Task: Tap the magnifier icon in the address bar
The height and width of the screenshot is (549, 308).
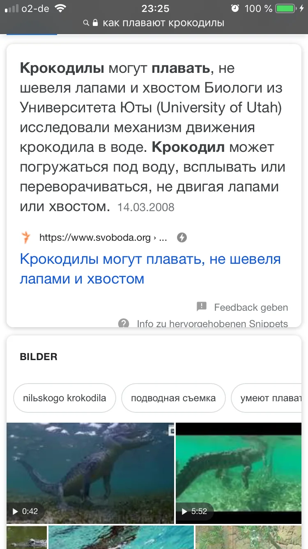Action: pyautogui.click(x=86, y=23)
